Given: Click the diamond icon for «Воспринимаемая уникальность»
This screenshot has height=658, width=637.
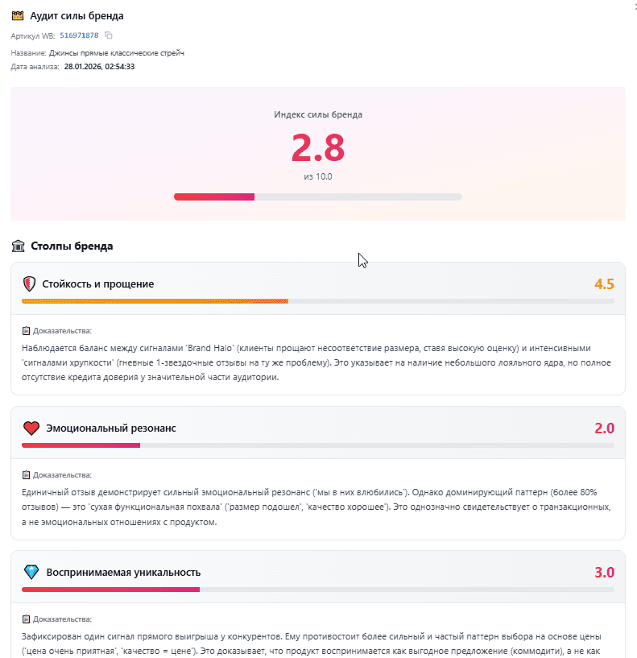Looking at the screenshot, I should [31, 572].
